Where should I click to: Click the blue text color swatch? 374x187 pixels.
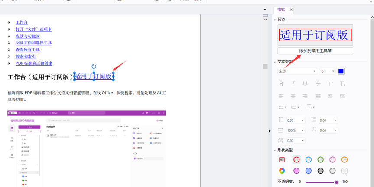pyautogui.click(x=341, y=71)
